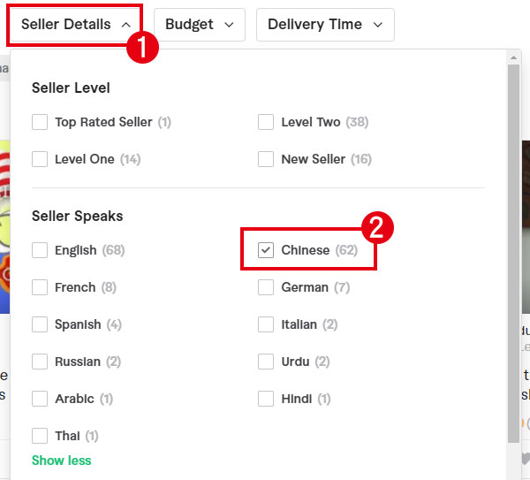Select the Italian language checkbox
The height and width of the screenshot is (480, 530).
click(x=266, y=324)
